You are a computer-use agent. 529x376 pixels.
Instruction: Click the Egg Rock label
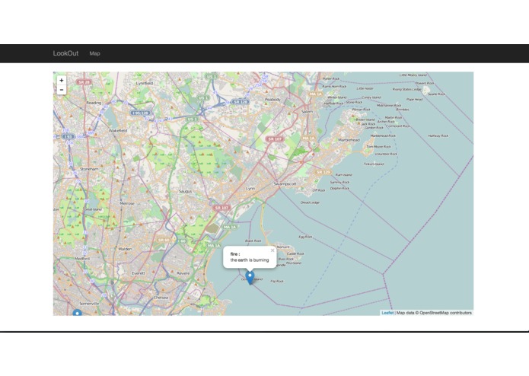pyautogui.click(x=305, y=237)
